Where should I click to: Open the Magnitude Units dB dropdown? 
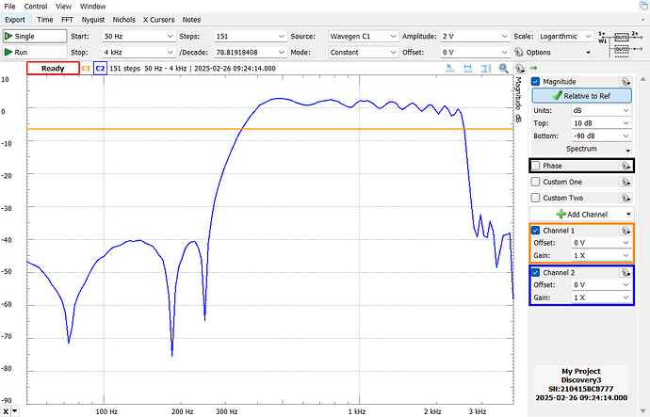[x=601, y=110]
